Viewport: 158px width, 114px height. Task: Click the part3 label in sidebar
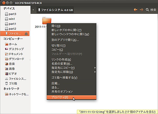pos(12,14)
